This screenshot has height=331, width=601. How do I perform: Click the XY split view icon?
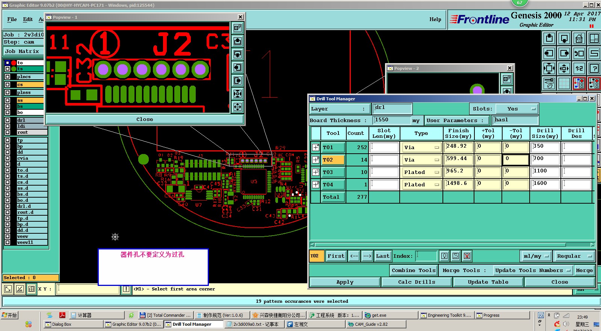pyautogui.click(x=594, y=38)
